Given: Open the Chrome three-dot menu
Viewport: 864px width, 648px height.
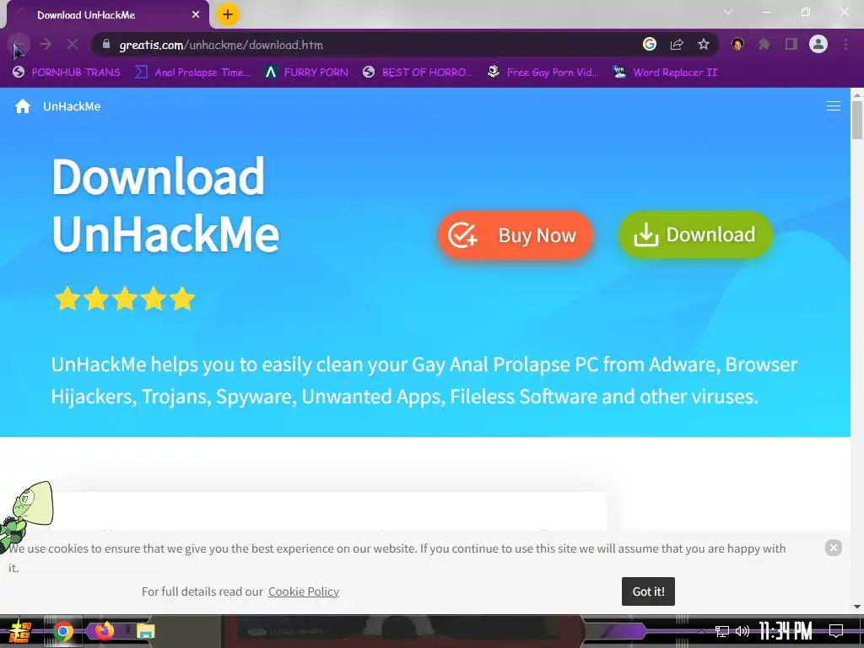Looking at the screenshot, I should (x=845, y=44).
